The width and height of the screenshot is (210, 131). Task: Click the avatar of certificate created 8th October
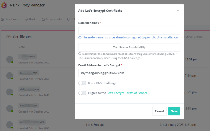pos(10,59)
